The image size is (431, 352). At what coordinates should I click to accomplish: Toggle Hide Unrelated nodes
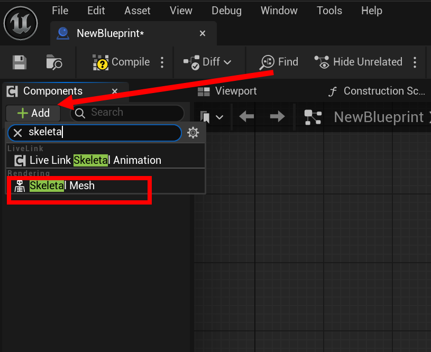pyautogui.click(x=359, y=62)
